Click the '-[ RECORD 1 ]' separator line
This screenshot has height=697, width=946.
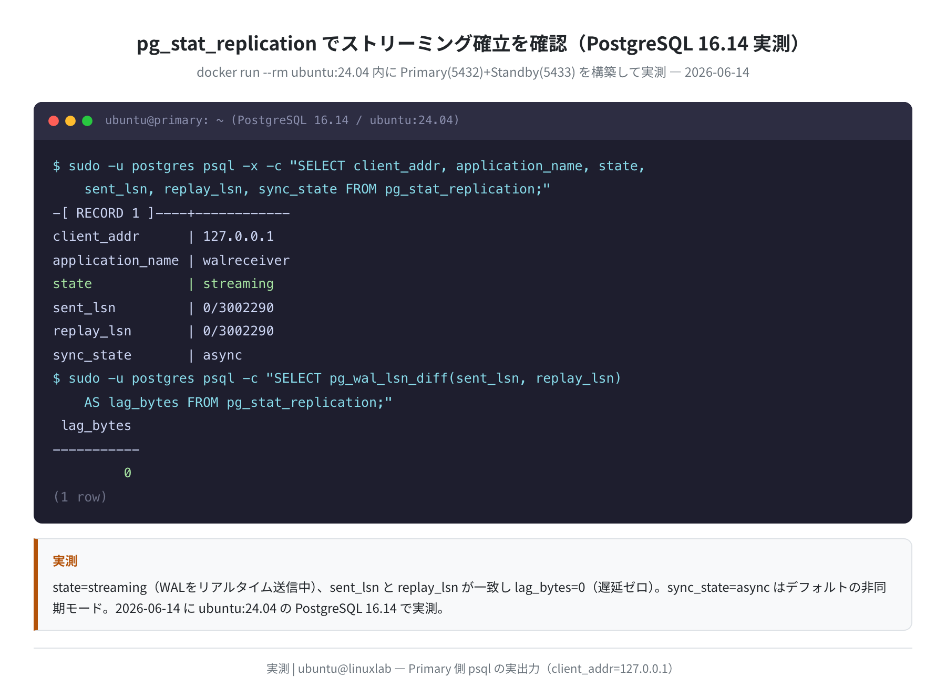pyautogui.click(x=171, y=213)
